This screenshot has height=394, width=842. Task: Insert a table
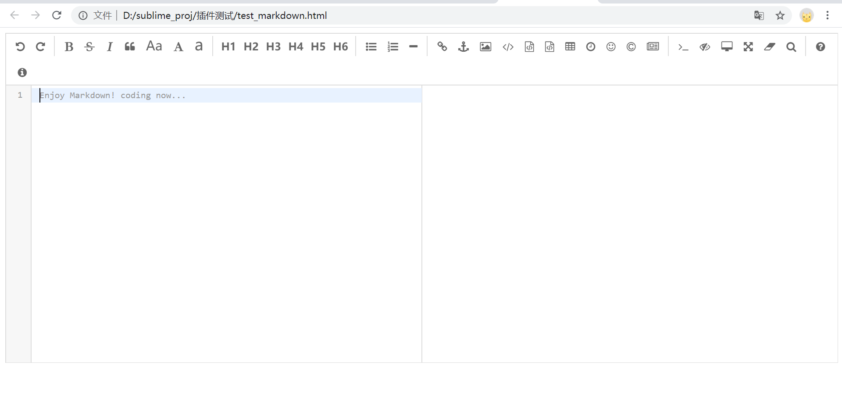pyautogui.click(x=570, y=46)
